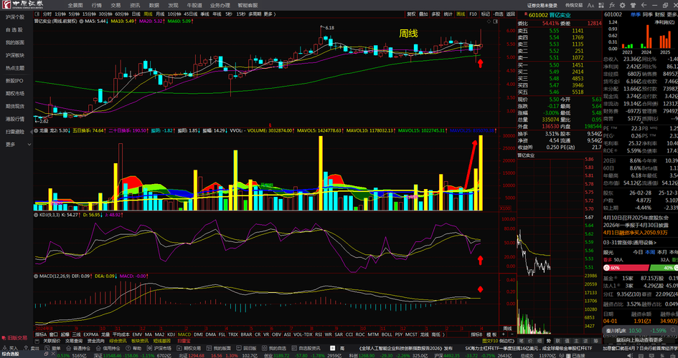Open the font size (AA) icon
Viewport: 678px width, 358px height.
click(591, 5)
